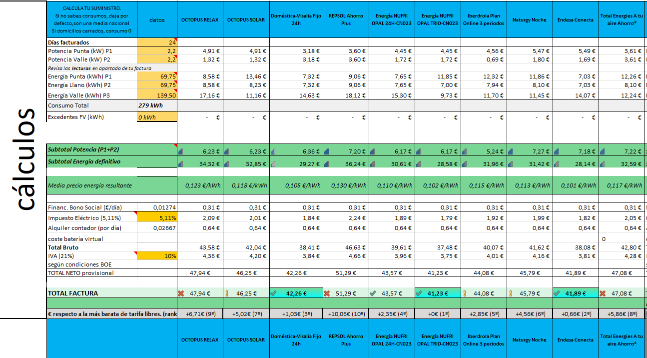647x358 pixels.
Task: Select the Energía Valle P3 input cell 139,50
Action: coord(157,95)
